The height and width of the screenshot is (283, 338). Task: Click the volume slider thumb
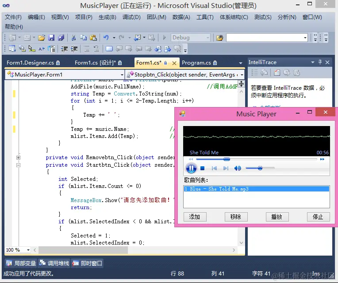pyautogui.click(x=260, y=168)
